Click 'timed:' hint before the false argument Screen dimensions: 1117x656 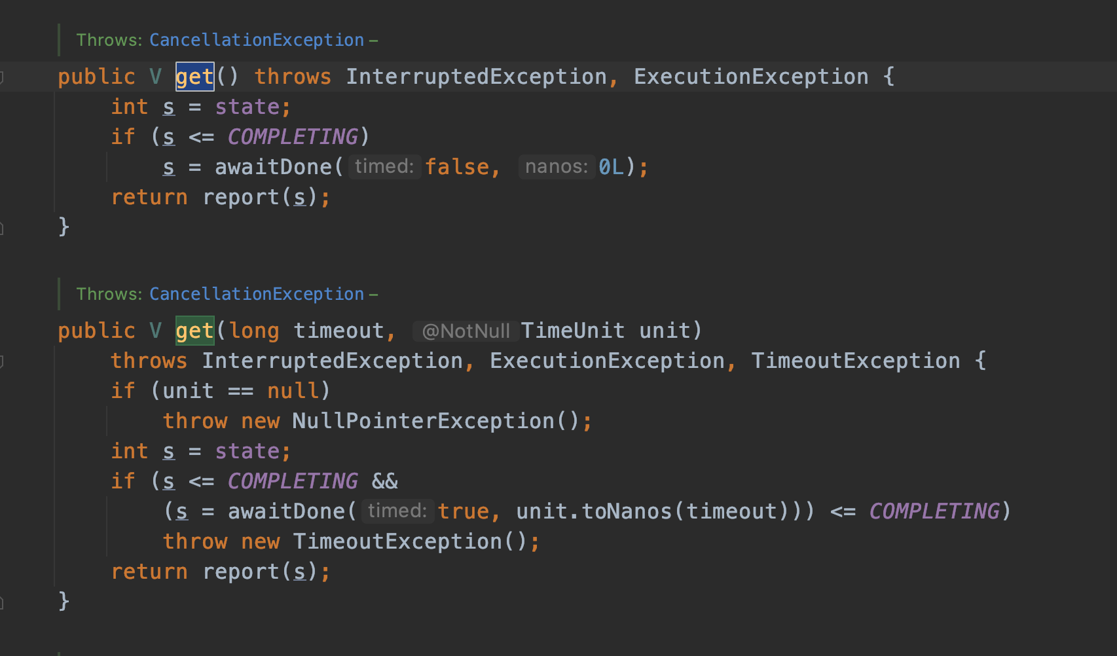[384, 167]
